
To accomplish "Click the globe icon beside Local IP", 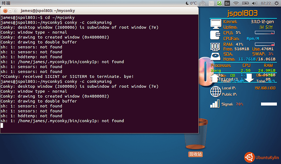I will [215, 92].
